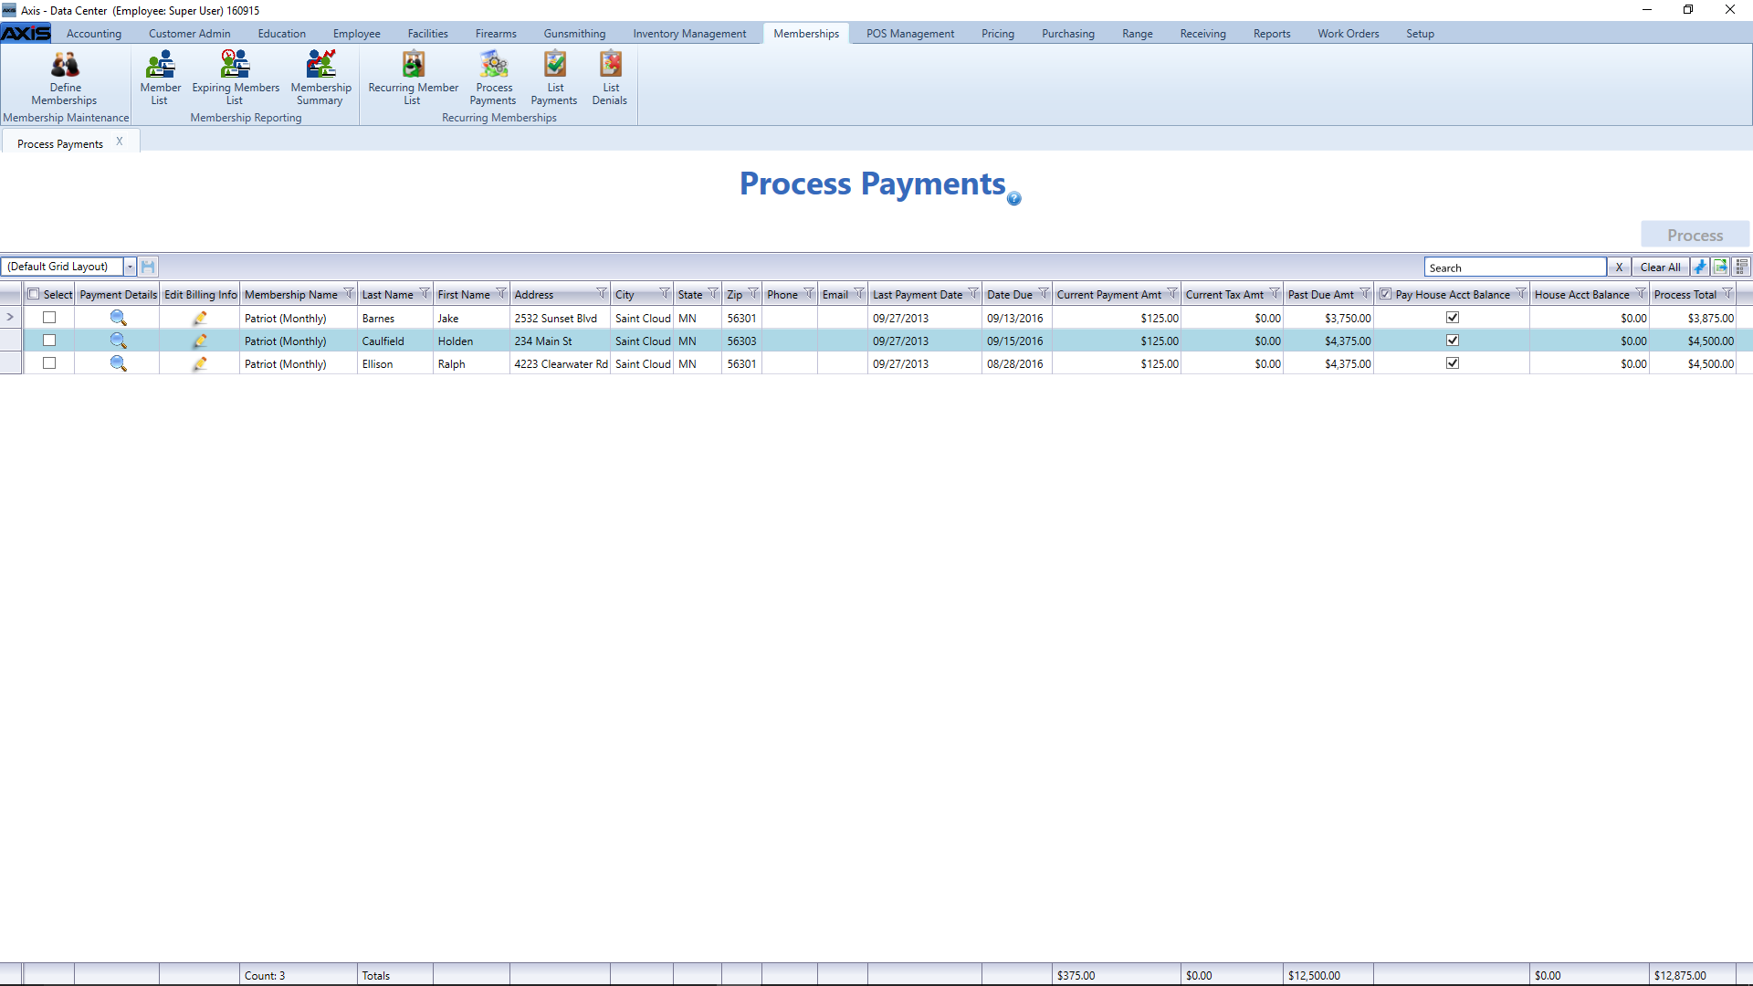Switch to the Work Orders tab
Screen dimensions: 1753x986
pos(1348,34)
